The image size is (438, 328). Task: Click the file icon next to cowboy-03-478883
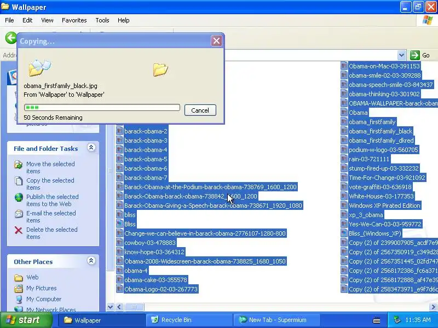(119, 243)
